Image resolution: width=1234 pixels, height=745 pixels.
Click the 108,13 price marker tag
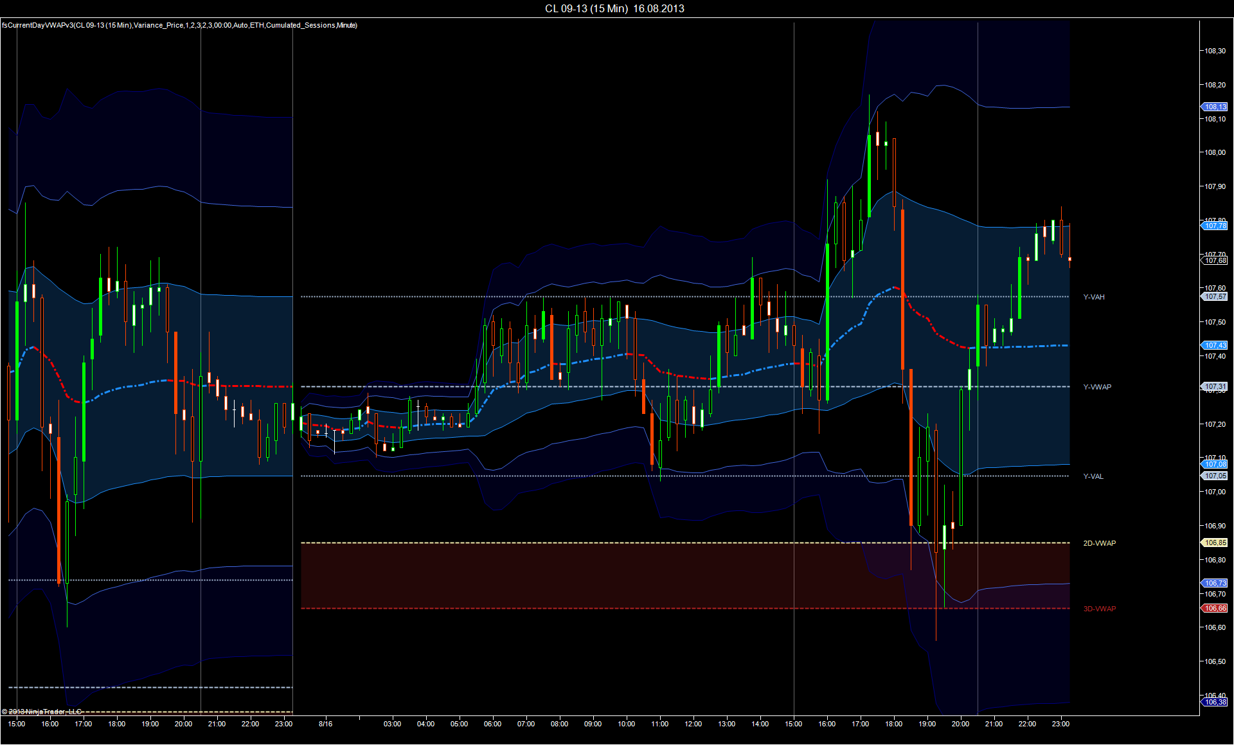1215,107
